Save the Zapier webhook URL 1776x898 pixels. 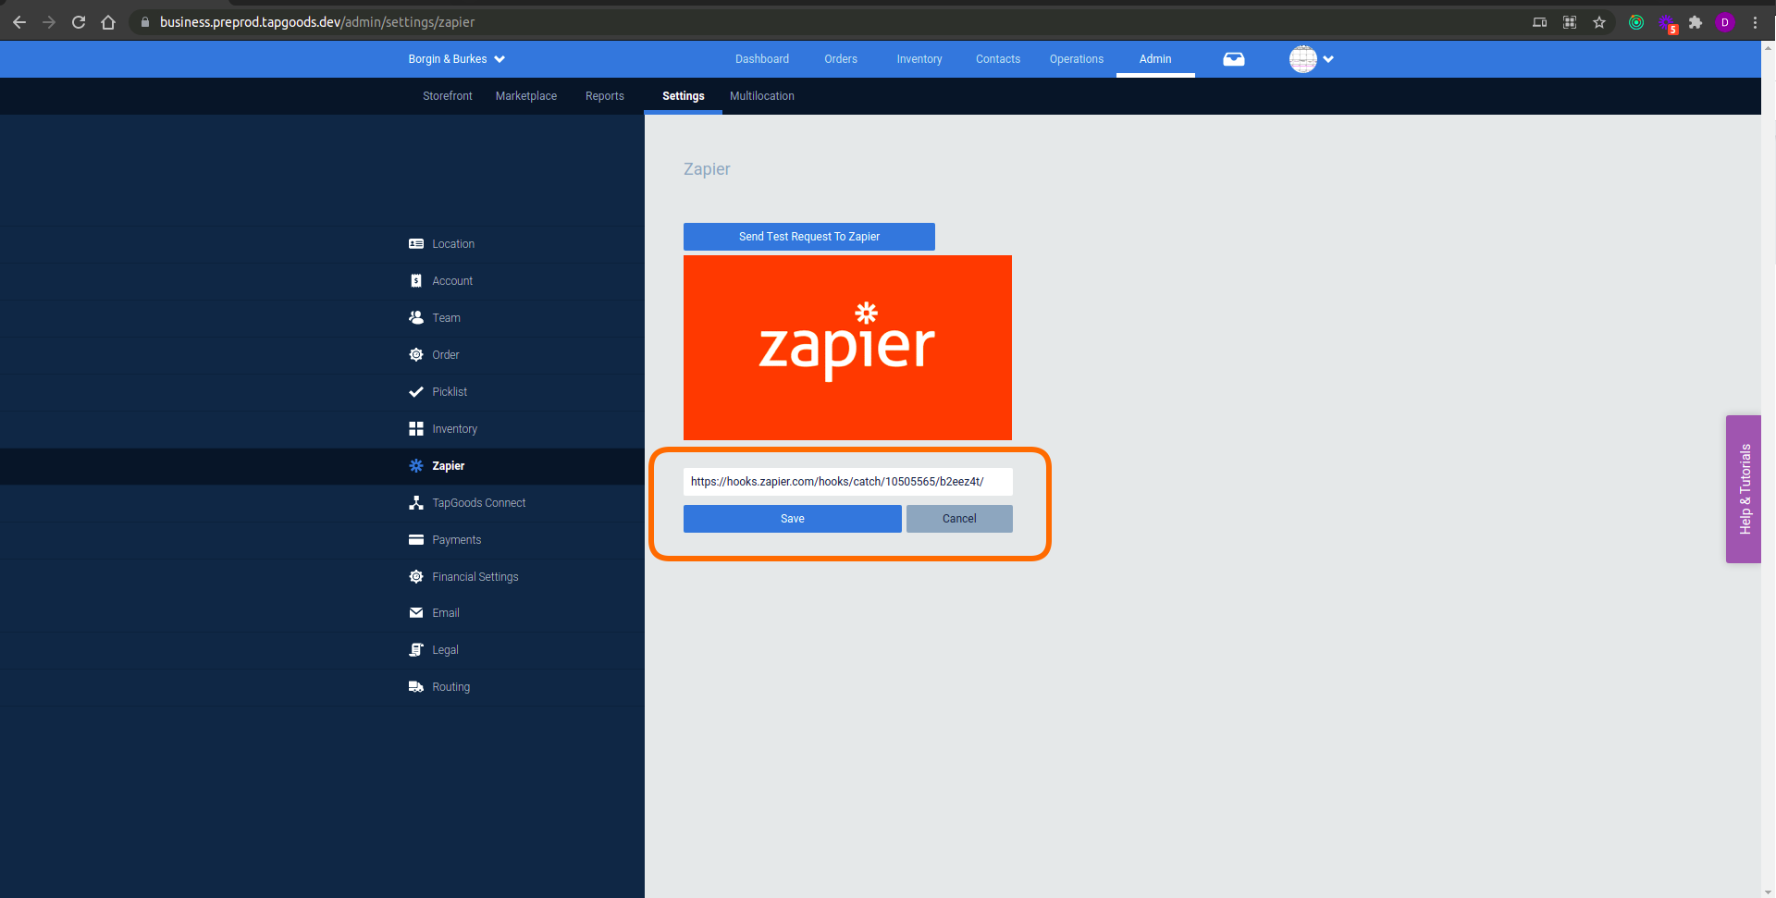pos(793,519)
